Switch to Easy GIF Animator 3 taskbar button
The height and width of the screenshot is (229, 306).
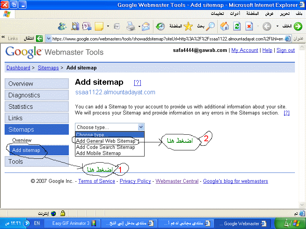tap(72, 223)
